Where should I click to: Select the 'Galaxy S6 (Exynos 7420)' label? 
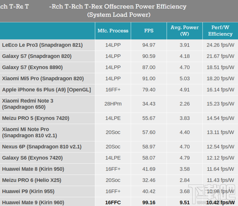point(32,158)
